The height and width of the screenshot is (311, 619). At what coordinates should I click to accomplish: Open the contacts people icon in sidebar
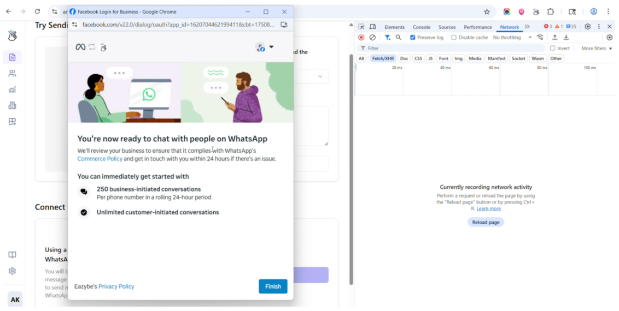pyautogui.click(x=12, y=74)
